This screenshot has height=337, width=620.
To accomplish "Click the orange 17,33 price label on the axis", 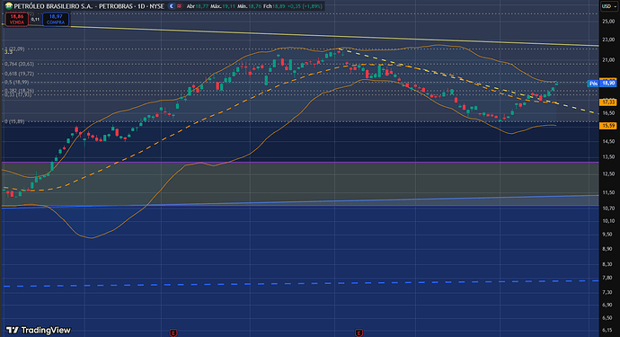I will pos(608,102).
